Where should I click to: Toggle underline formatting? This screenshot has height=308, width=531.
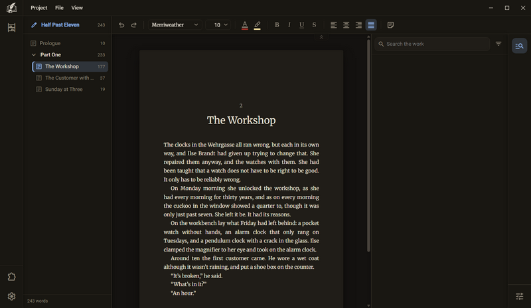[301, 25]
